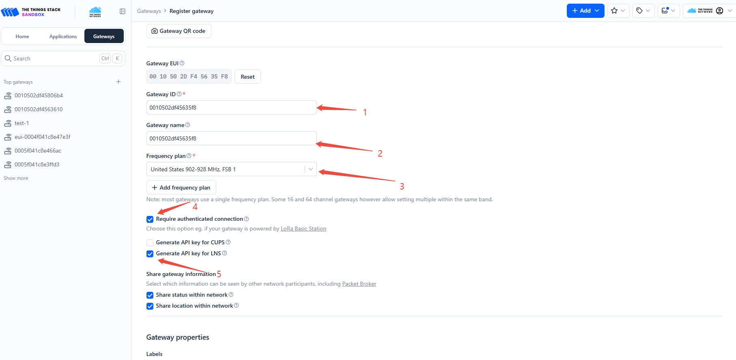Screen dimensions: 736x360
Task: Click the help icon next to Gateway EUI
Action: click(x=182, y=63)
